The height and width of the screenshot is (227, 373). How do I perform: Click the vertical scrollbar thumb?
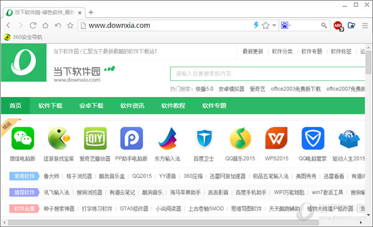tap(369, 62)
